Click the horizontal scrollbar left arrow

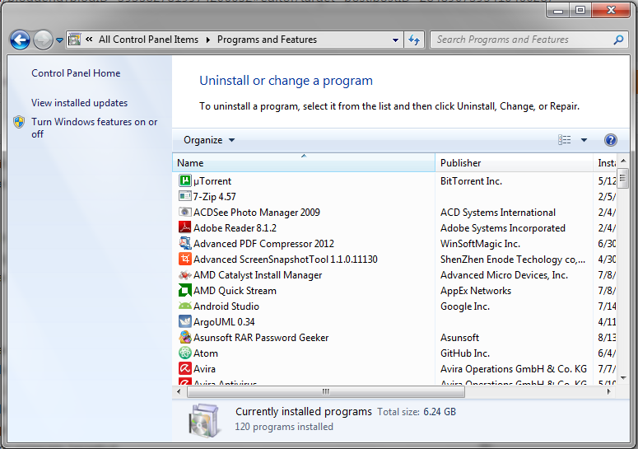[x=179, y=391]
